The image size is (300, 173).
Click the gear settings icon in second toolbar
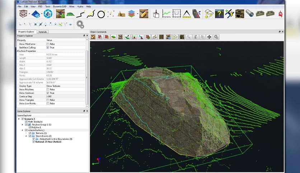coord(80,24)
